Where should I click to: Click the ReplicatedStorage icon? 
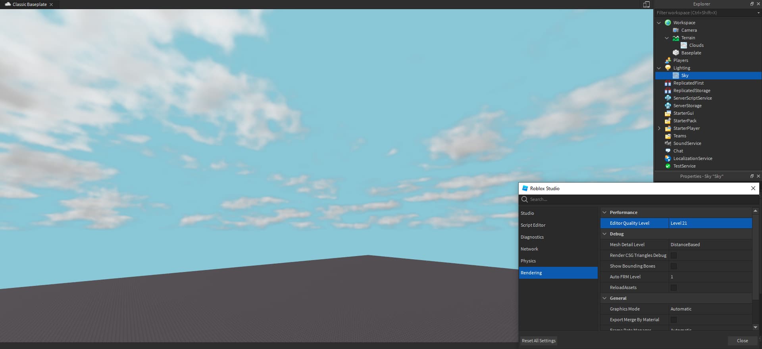668,91
